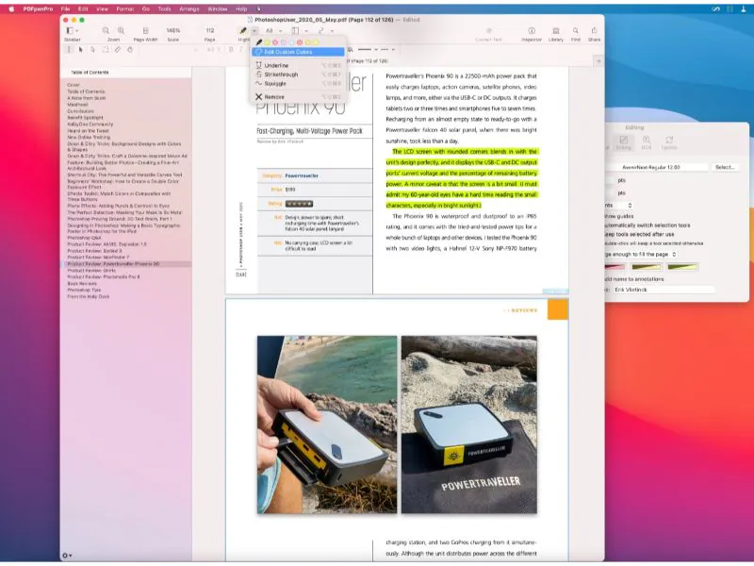Select Photoshop Q&A entry
This screenshot has width=754, height=566.
click(84, 238)
